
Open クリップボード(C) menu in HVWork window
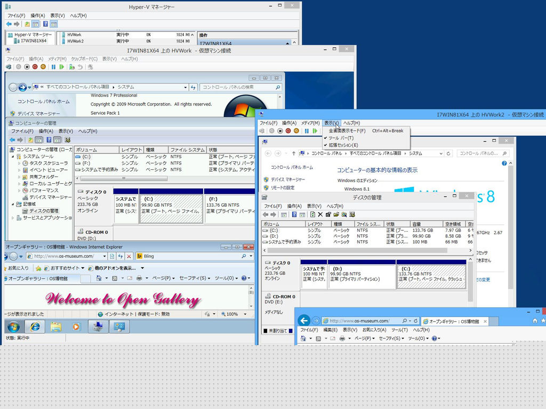[x=84, y=59]
